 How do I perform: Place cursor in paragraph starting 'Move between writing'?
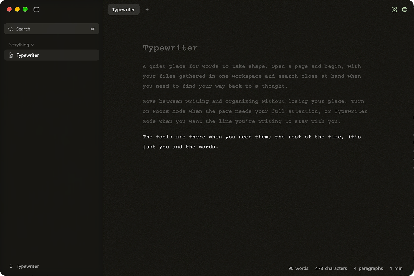[x=255, y=111]
